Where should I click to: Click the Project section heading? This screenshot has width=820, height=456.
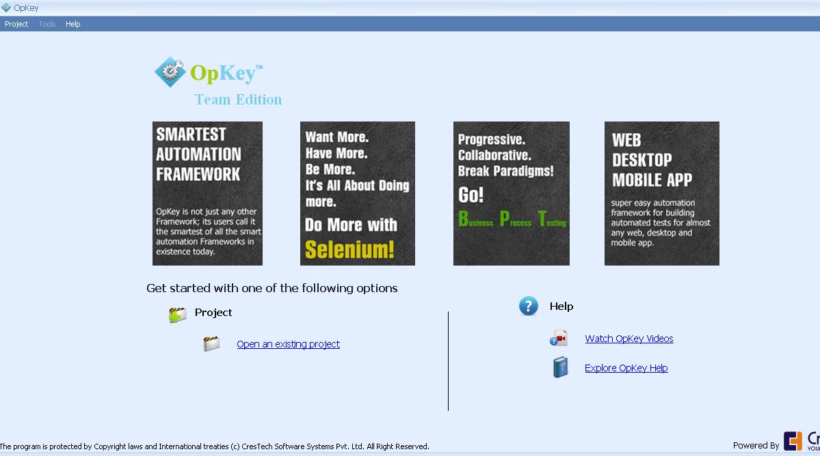click(x=213, y=312)
